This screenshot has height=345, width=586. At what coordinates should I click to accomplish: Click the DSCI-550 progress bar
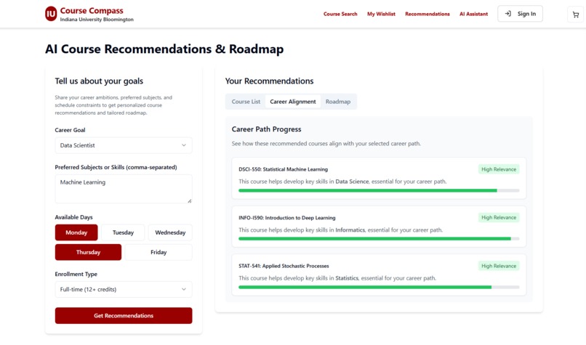[x=379, y=190]
